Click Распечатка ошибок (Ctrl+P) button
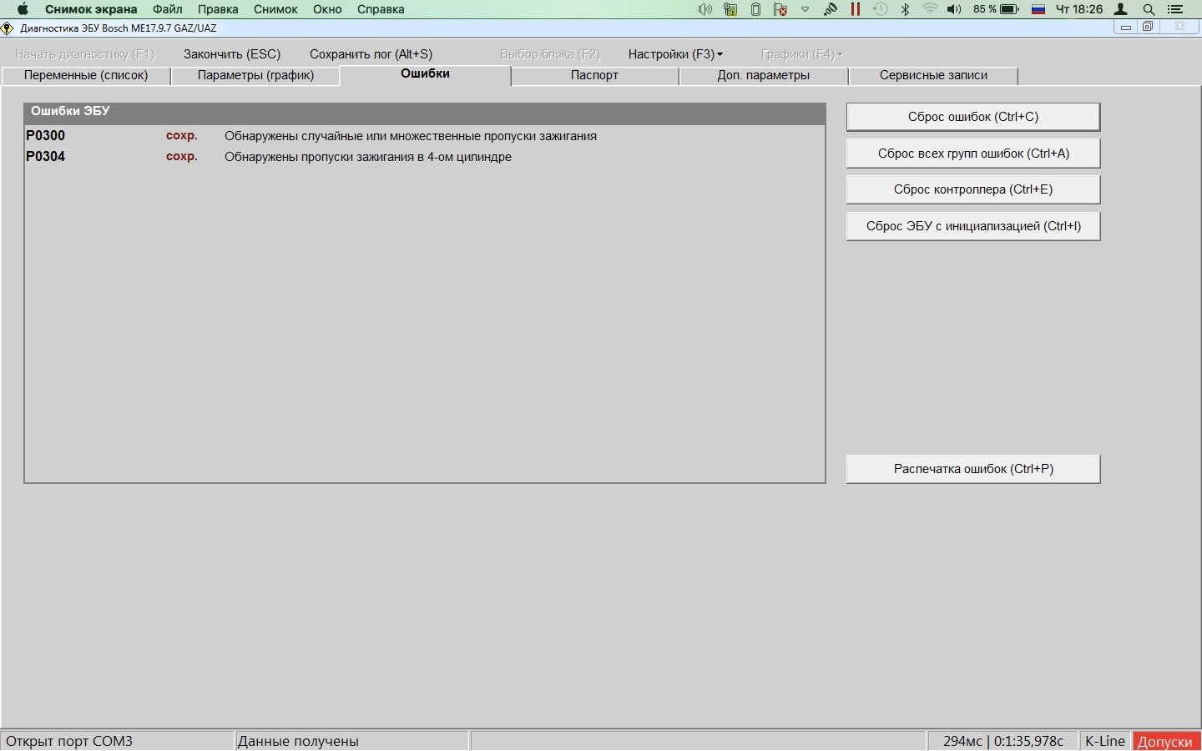Viewport: 1202px width, 751px height. click(x=973, y=469)
